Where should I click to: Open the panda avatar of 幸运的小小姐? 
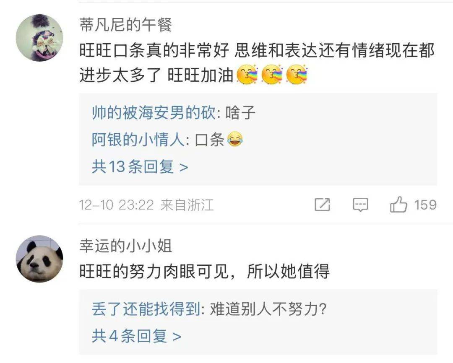[x=39, y=259]
